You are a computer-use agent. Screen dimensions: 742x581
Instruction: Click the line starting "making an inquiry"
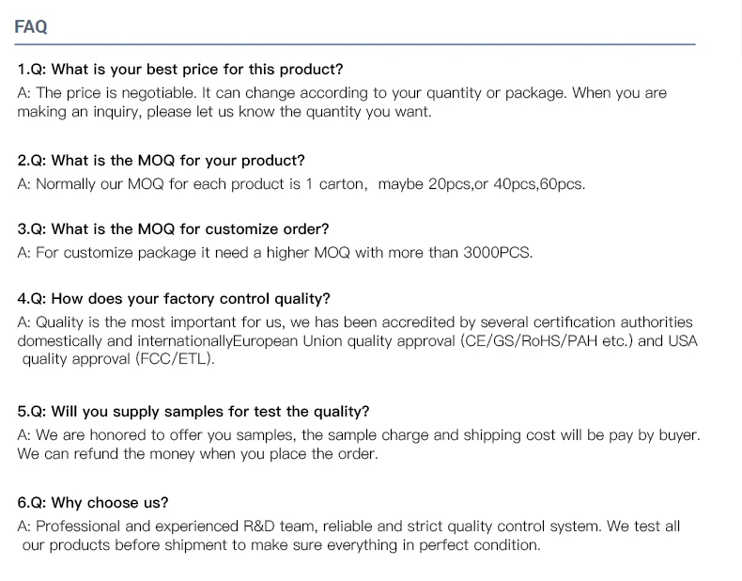pyautogui.click(x=224, y=112)
